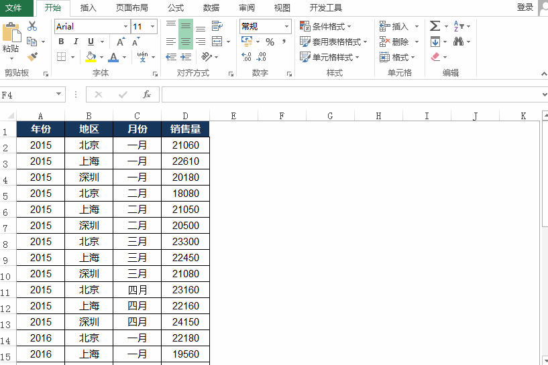Viewport: 548px width, 365px height.
Task: Open the Arial font name dropdown
Action: 126,27
